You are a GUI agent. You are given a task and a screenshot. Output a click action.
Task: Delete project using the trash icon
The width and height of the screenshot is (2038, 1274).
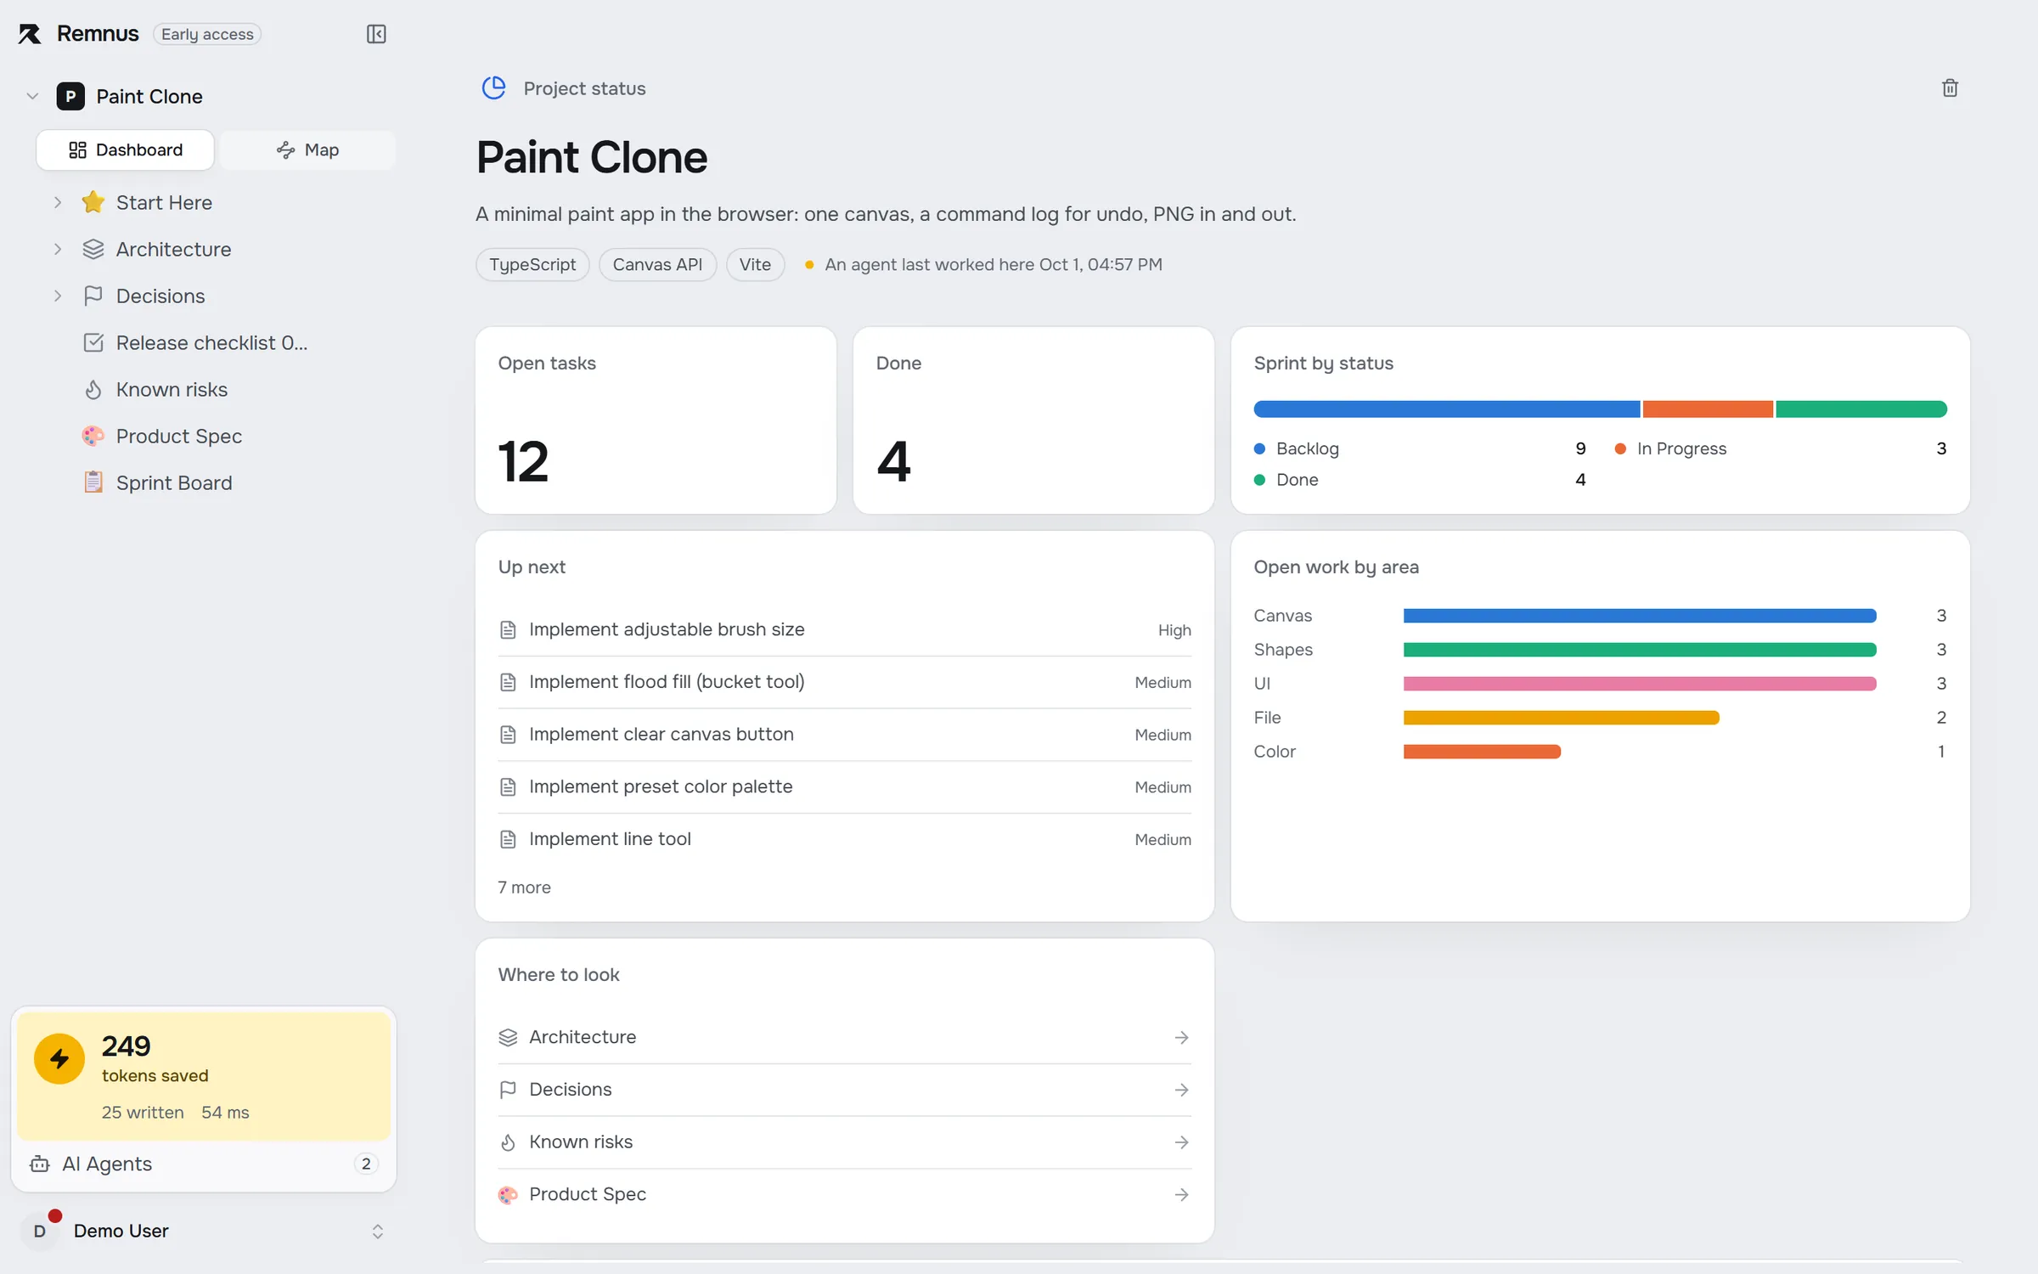1950,87
